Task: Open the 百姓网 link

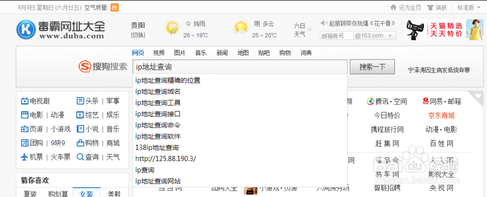Action: 441,143
